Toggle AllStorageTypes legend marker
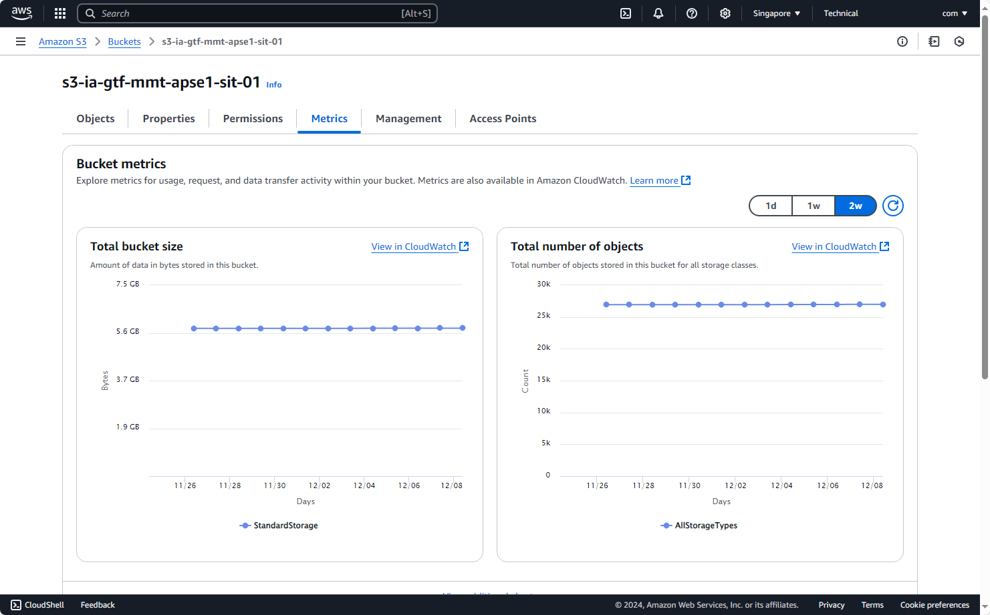The image size is (990, 615). [666, 526]
